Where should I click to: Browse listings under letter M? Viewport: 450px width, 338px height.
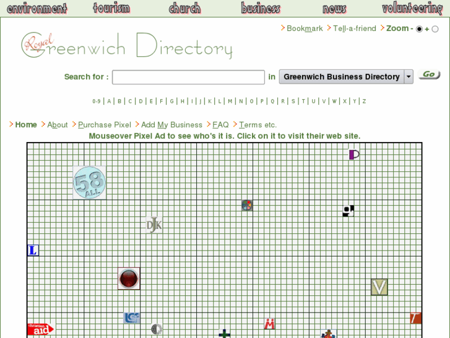pos(230,101)
